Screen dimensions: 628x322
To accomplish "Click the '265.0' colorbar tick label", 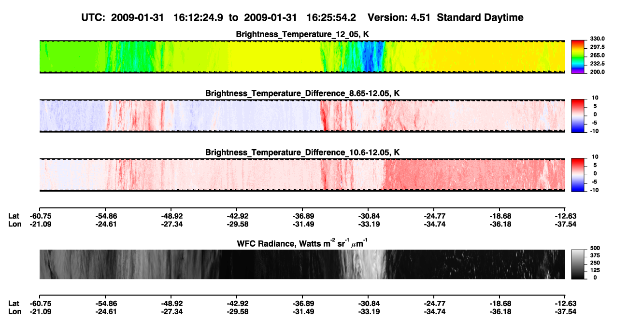I will pyautogui.click(x=597, y=55).
